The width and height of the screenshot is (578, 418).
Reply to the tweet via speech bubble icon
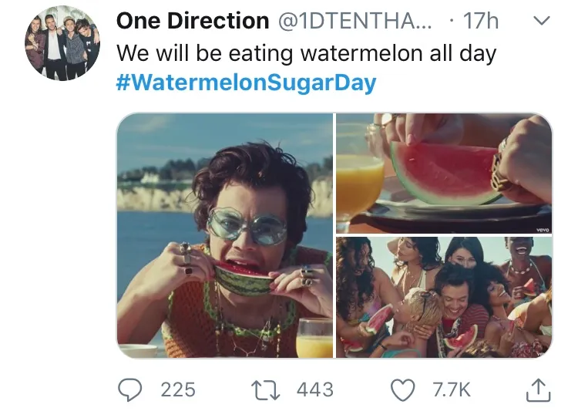(x=131, y=390)
